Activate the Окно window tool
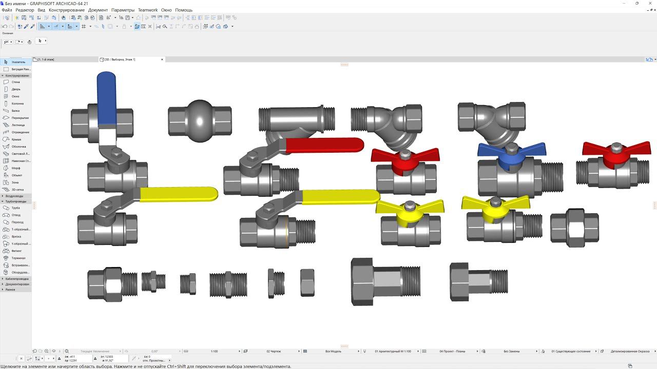 (x=15, y=96)
